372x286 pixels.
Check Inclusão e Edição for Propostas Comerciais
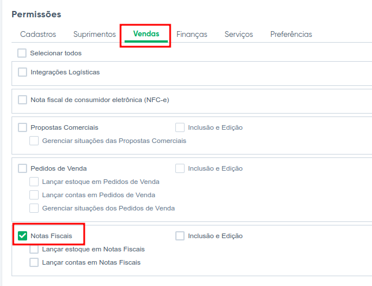tap(180, 127)
